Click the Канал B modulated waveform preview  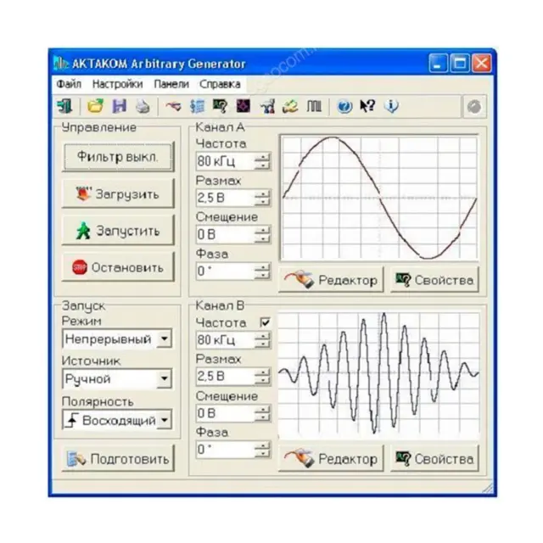(379, 375)
